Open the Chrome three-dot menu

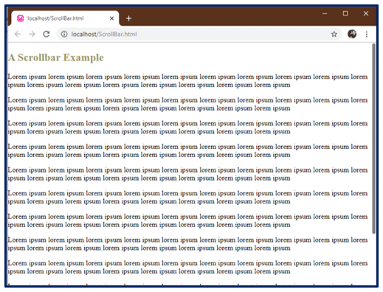[x=367, y=34]
